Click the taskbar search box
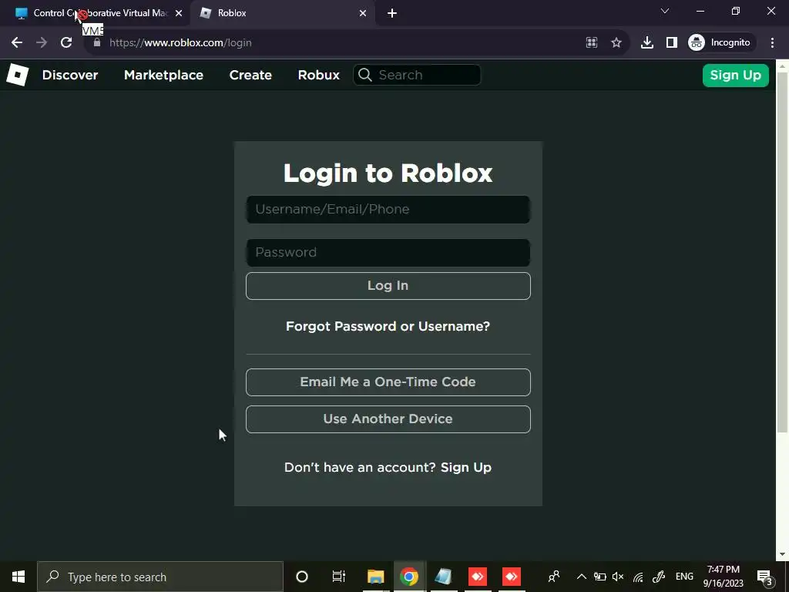Screen dimensions: 789x592 [x=160, y=577]
